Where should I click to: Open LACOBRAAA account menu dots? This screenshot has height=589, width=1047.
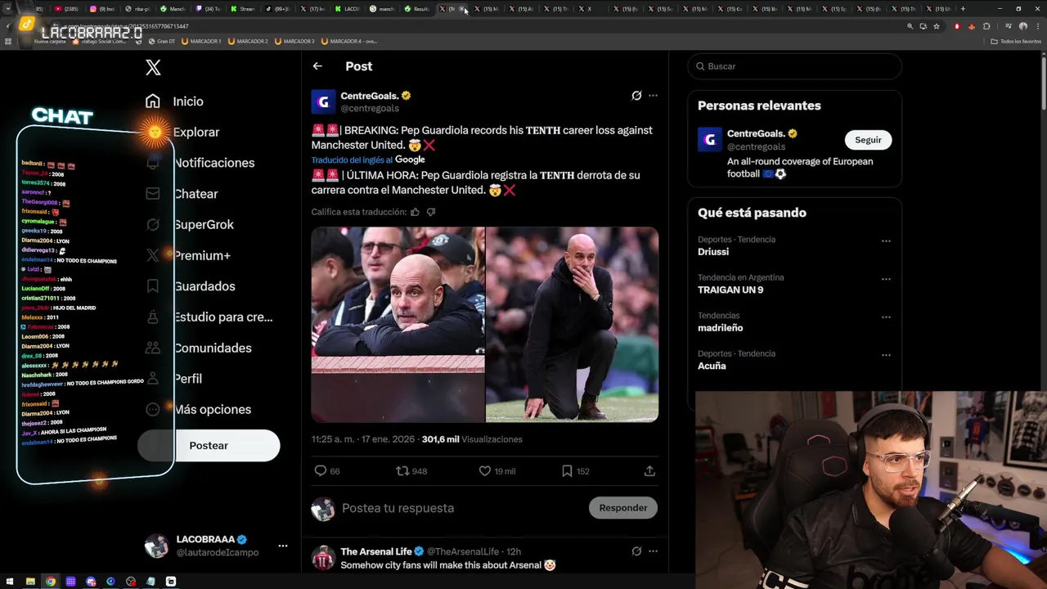coord(283,546)
